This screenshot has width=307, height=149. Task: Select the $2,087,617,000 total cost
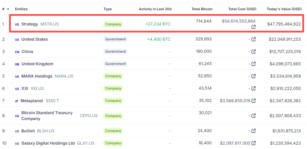coord(235,143)
